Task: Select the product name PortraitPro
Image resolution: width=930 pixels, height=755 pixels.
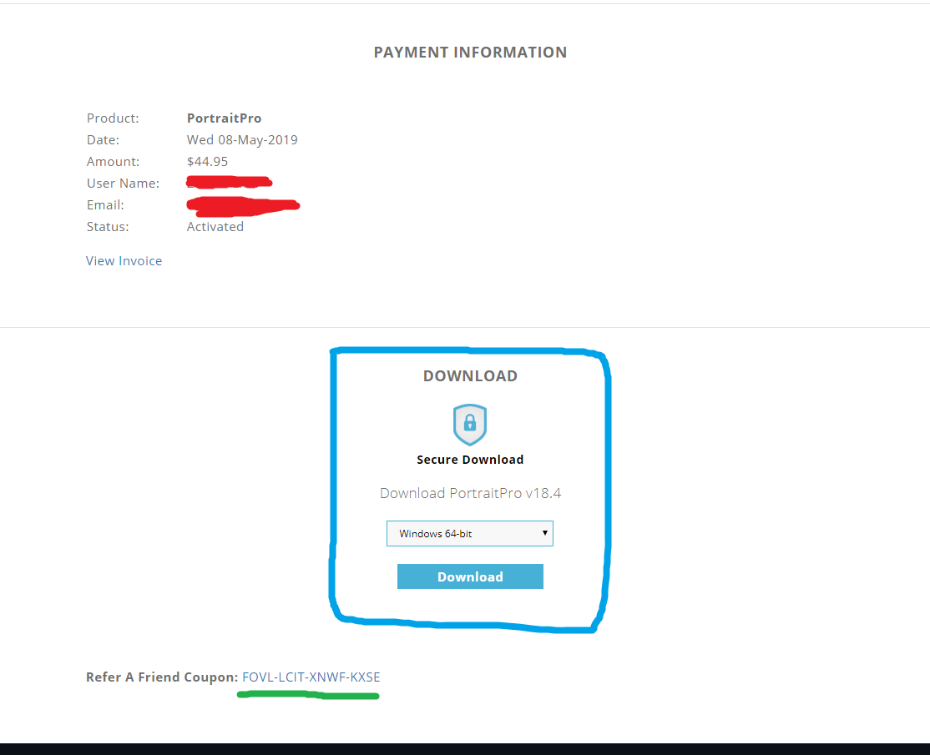Action: pos(225,118)
